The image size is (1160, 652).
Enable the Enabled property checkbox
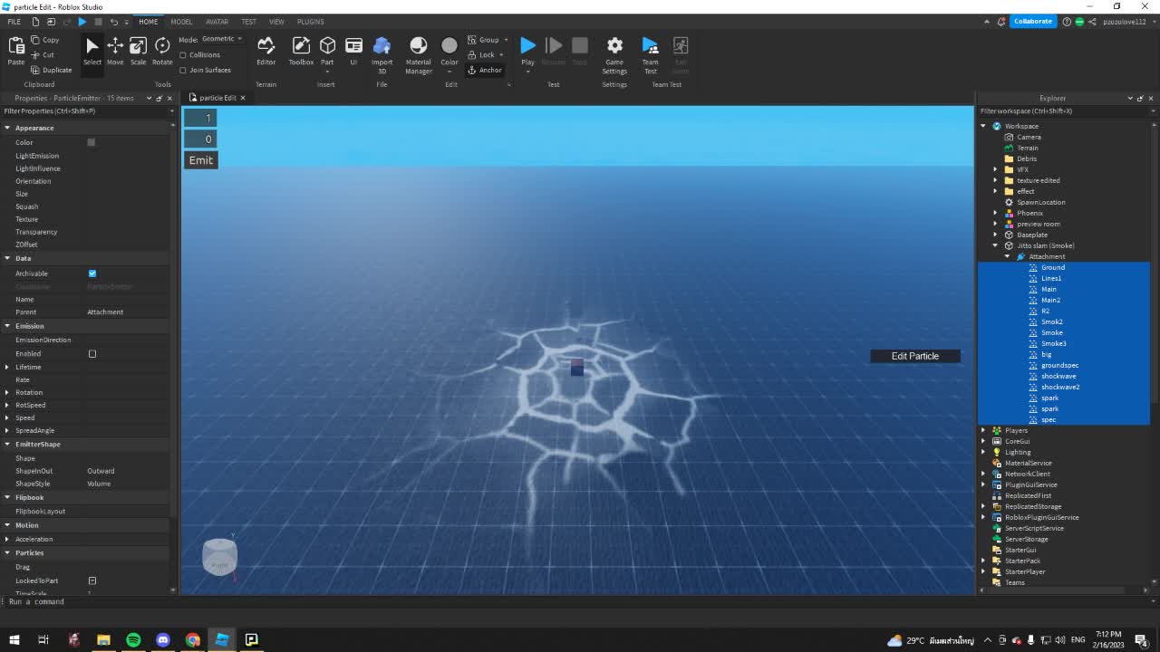(x=92, y=354)
